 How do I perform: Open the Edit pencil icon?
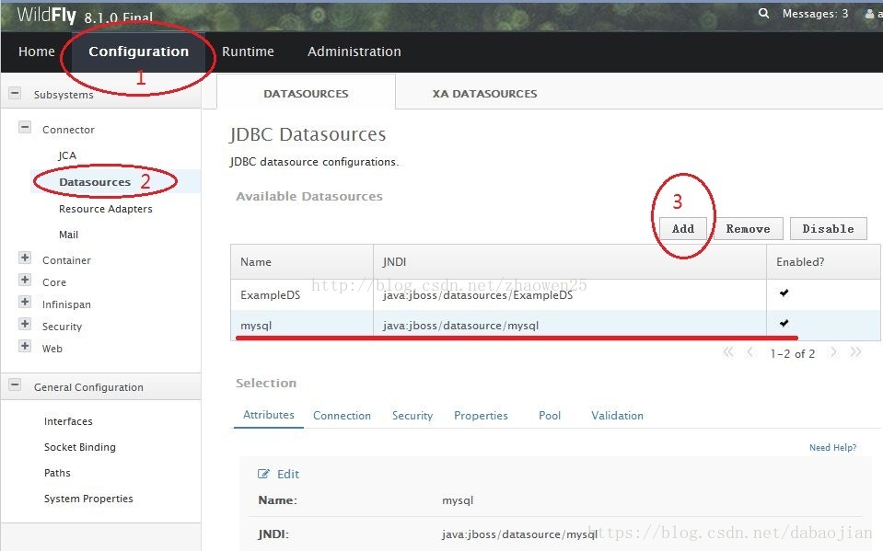263,474
